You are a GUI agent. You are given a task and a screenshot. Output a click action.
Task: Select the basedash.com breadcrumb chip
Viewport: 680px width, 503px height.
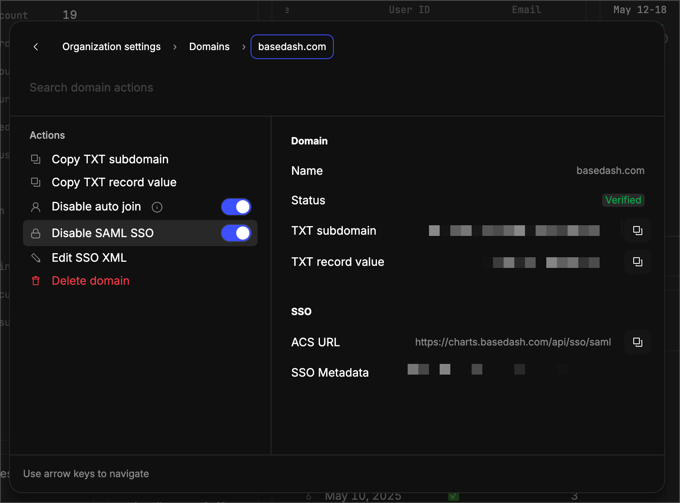tap(292, 47)
